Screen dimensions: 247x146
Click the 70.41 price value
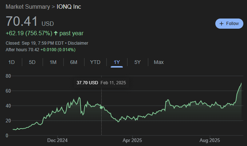(22, 21)
